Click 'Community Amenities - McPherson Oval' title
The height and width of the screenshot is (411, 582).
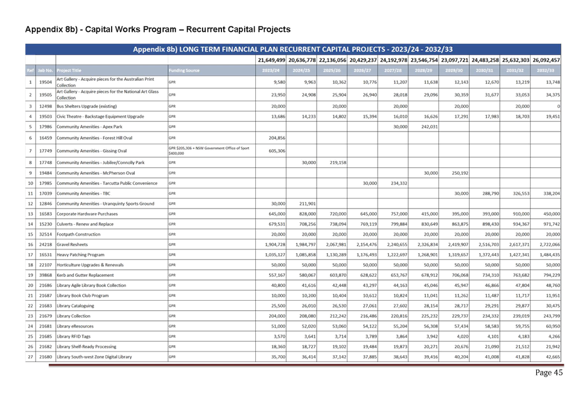coord(96,173)
